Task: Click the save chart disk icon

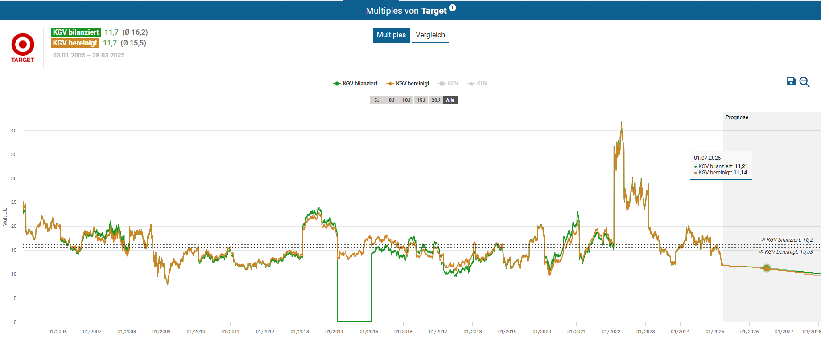Action: click(791, 81)
